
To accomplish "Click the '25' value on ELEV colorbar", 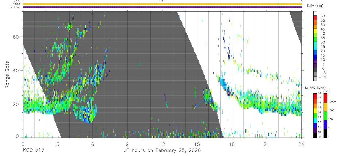I will coord(322,46).
